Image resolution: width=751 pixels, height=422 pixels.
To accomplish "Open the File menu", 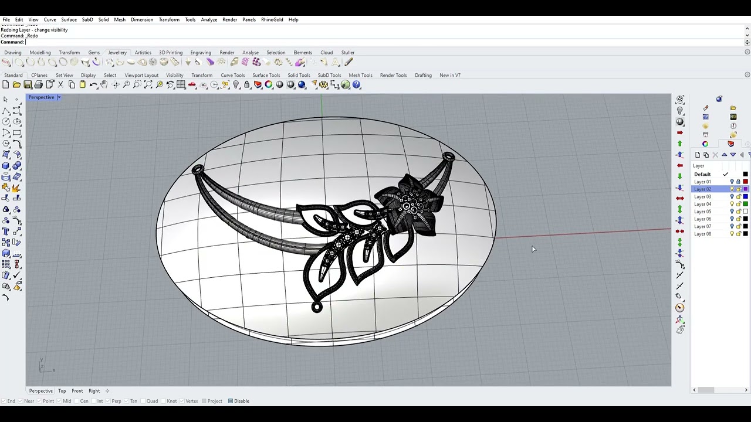I will (6, 19).
